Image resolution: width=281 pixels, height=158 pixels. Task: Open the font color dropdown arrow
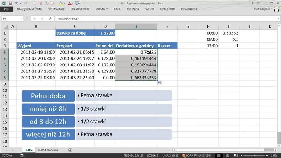point(73,4)
